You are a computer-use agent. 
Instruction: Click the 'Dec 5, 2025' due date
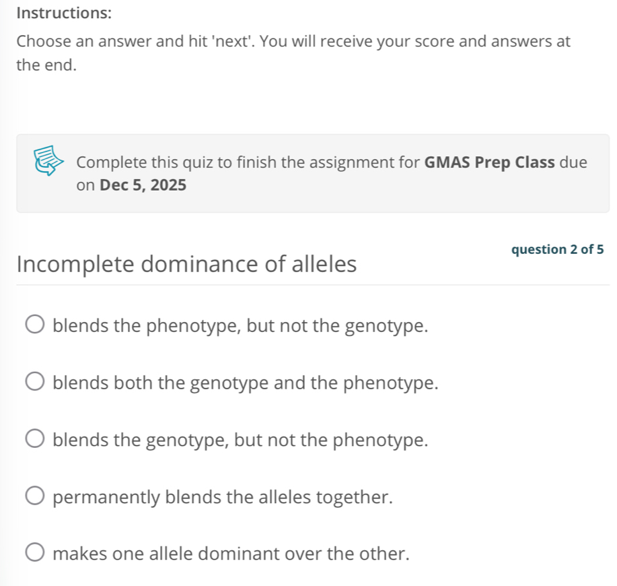(x=143, y=185)
